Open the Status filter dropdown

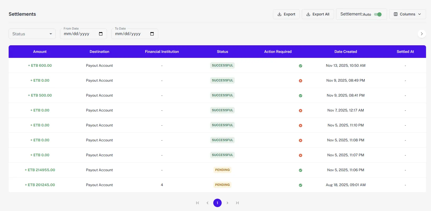[32, 34]
